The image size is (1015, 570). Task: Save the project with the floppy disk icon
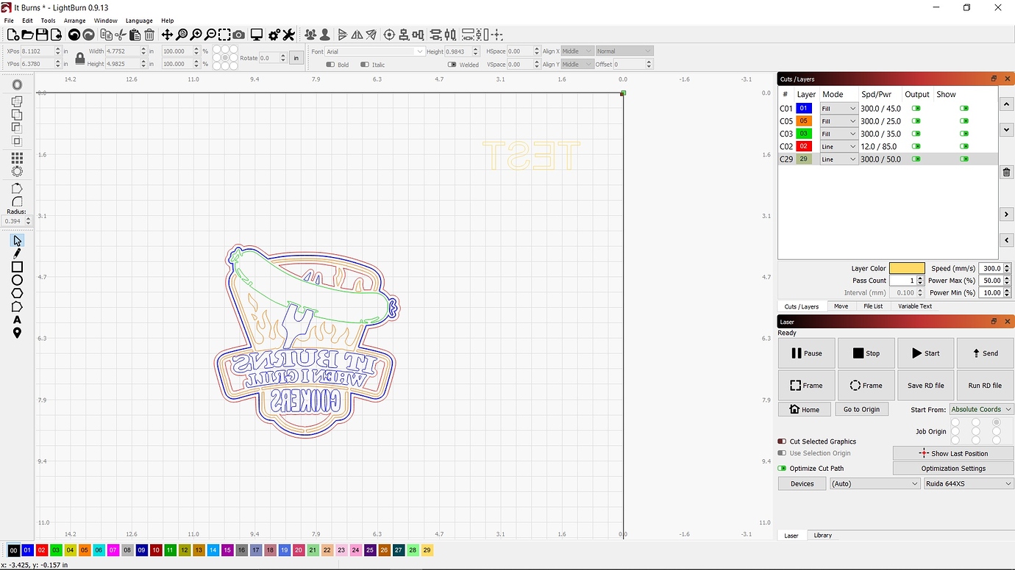[x=42, y=35]
